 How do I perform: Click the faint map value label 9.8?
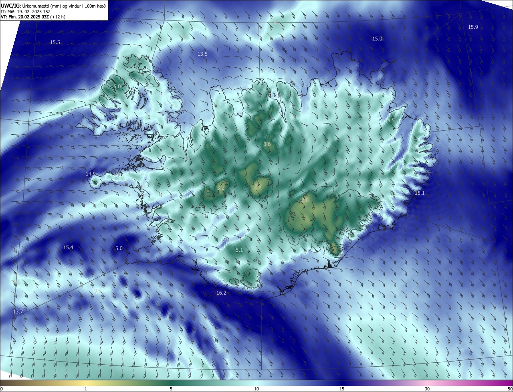[x=98, y=291]
